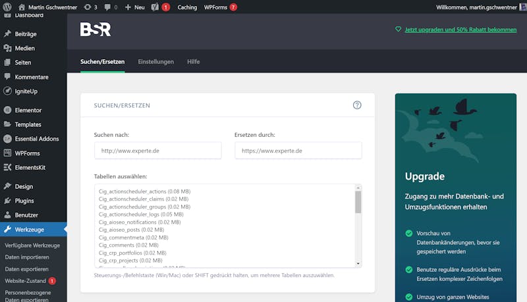Click the IgniteUp rocket icon
This screenshot has width=527, height=302.
point(7,91)
